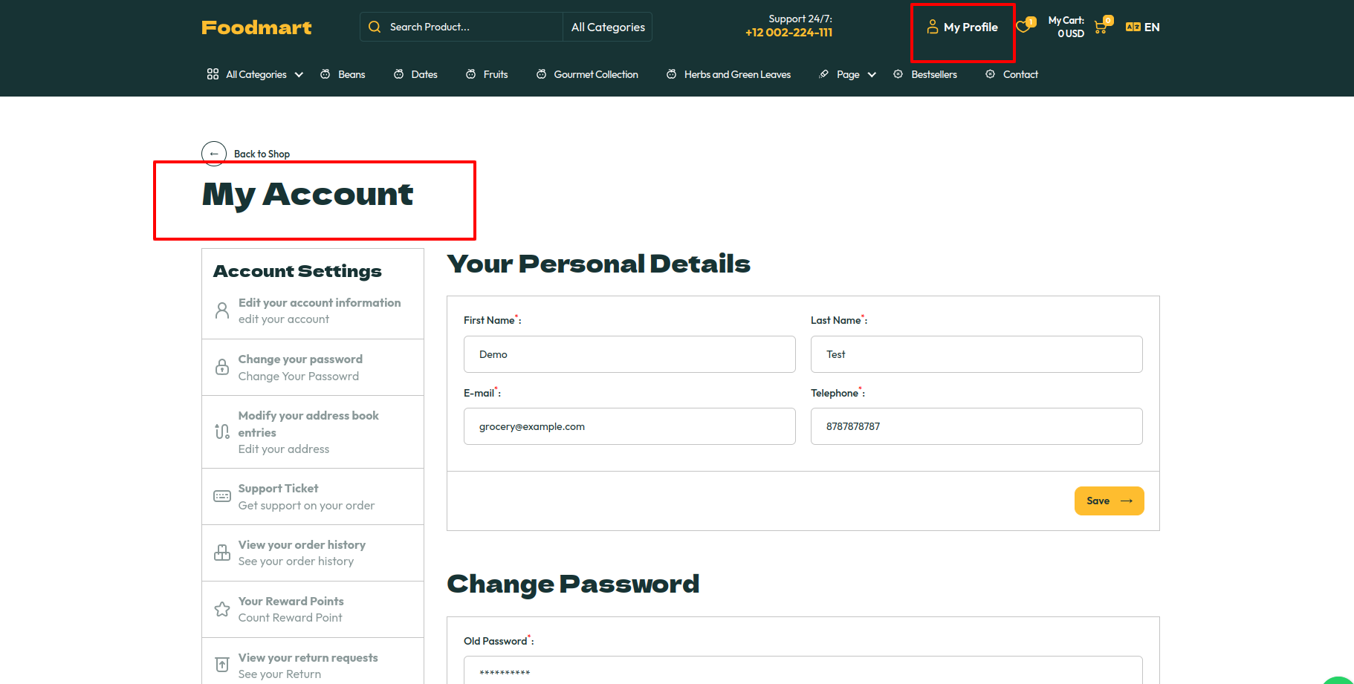Click the Contact icon

click(990, 74)
